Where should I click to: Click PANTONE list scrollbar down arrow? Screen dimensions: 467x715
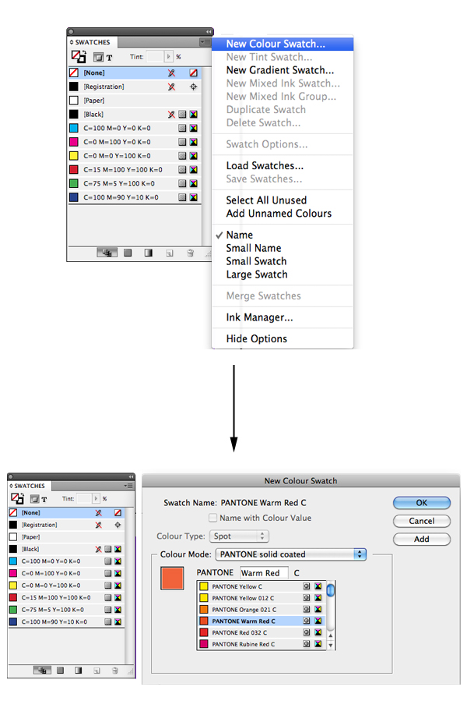[331, 646]
